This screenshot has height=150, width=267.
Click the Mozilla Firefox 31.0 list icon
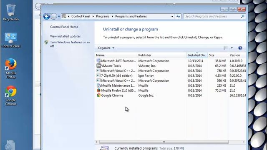[x=98, y=90]
